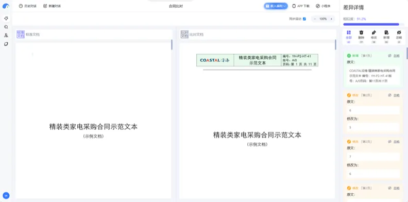The image size is (408, 202).
Task: Click the 差异详情 panel heading
Action: click(353, 8)
